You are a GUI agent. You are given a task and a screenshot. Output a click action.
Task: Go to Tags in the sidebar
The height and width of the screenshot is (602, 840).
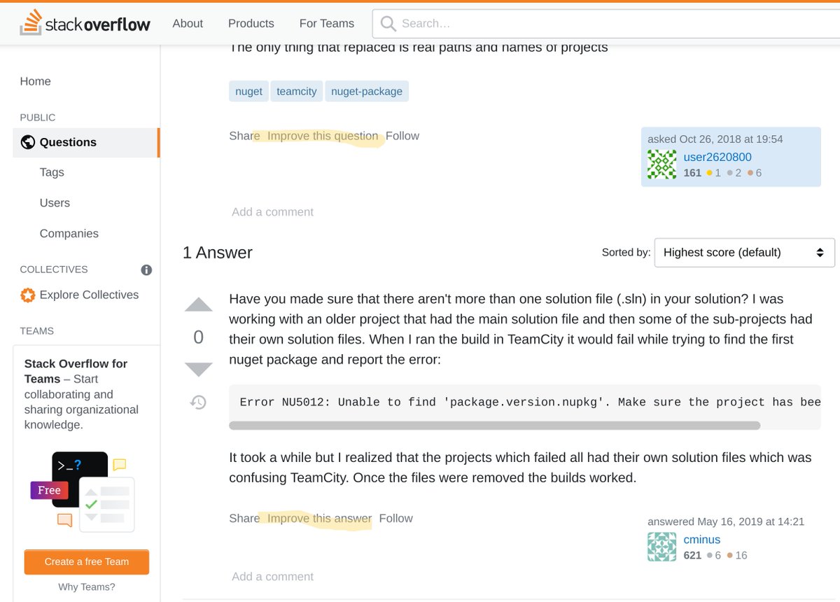click(52, 172)
